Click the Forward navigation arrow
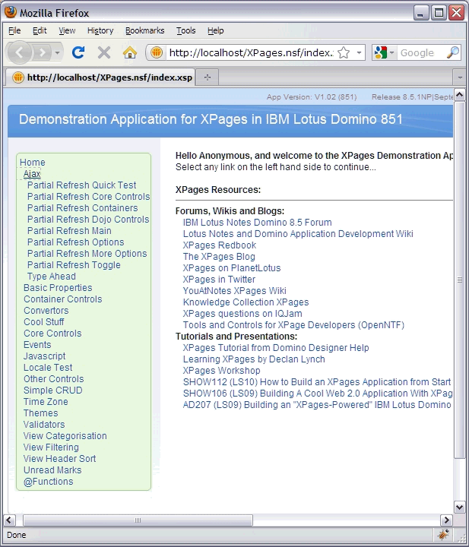 (43, 52)
